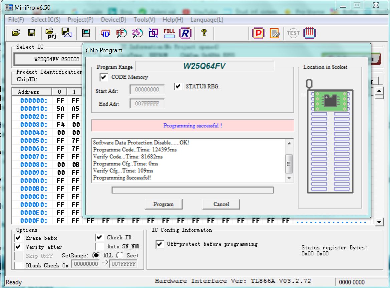Click the address row 0000F0:
Screen dimensions: 390x288
34,220
